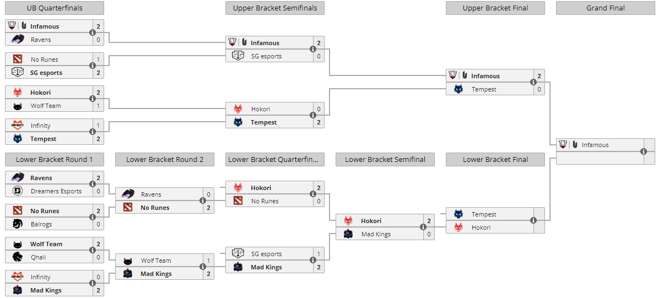Click the empty second slot of Grand Final
The image size is (658, 298).
(600, 158)
